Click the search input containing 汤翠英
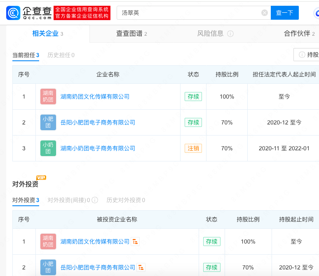Viewport: 319px width, 276px height. 194,13
